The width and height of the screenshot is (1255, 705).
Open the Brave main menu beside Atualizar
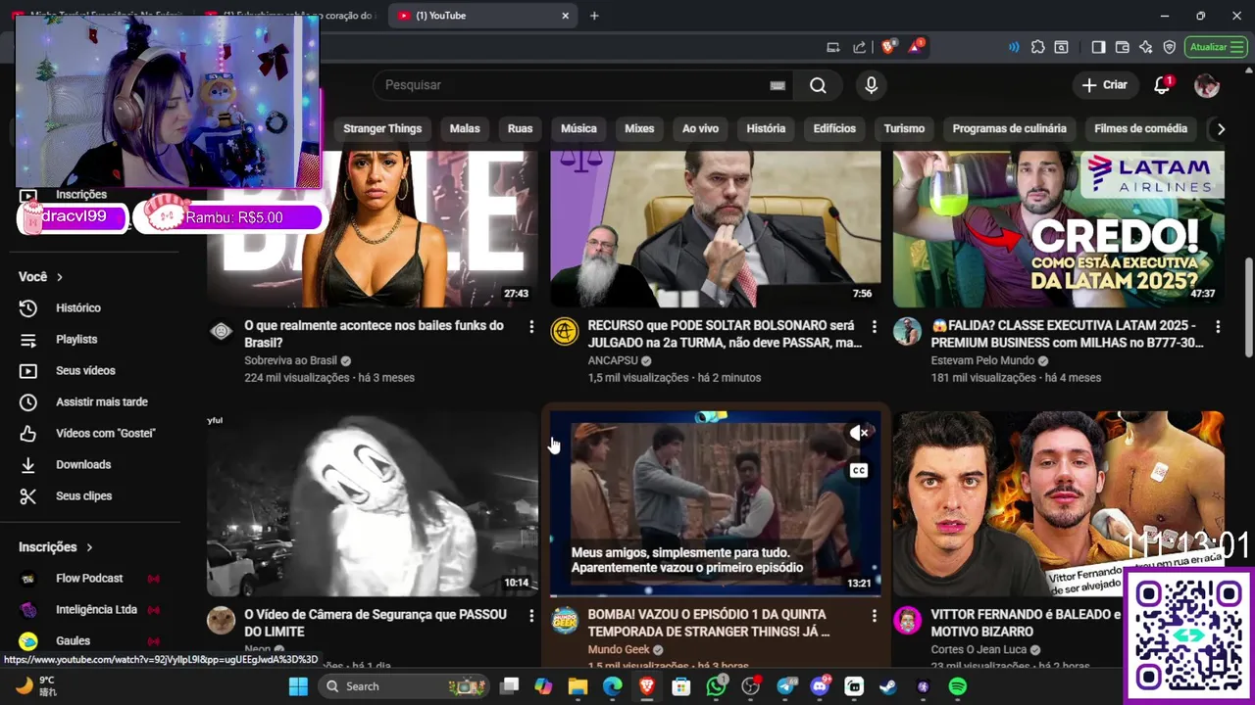coord(1236,47)
